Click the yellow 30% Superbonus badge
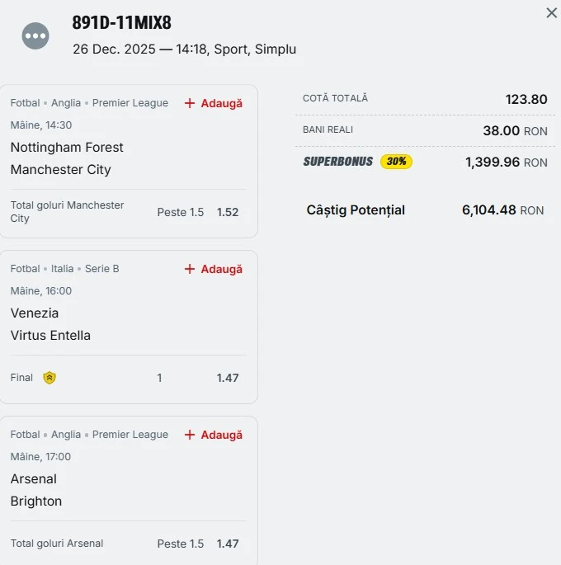This screenshot has width=561, height=565. coord(396,162)
